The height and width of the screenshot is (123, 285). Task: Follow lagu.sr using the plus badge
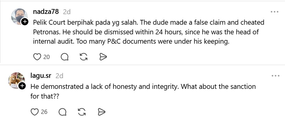pos(22,86)
